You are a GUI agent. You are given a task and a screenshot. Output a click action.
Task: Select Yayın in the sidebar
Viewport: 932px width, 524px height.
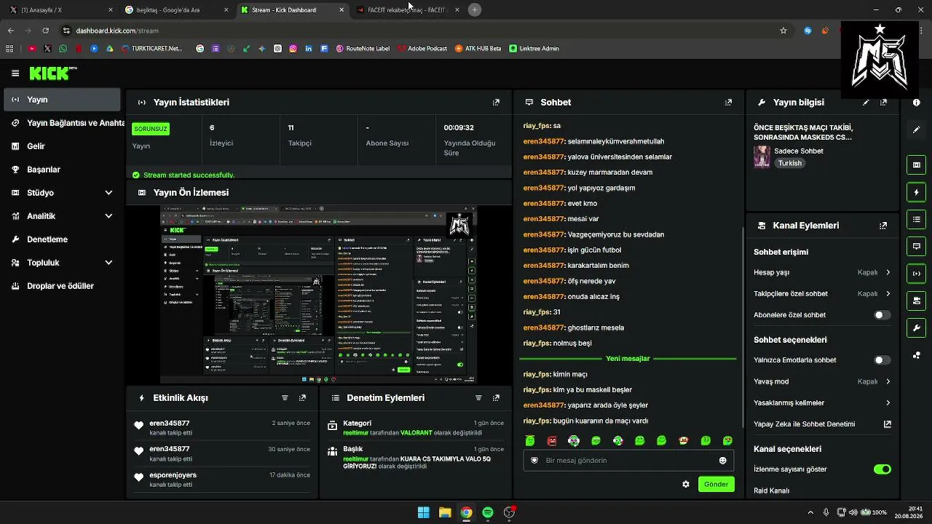coord(62,100)
